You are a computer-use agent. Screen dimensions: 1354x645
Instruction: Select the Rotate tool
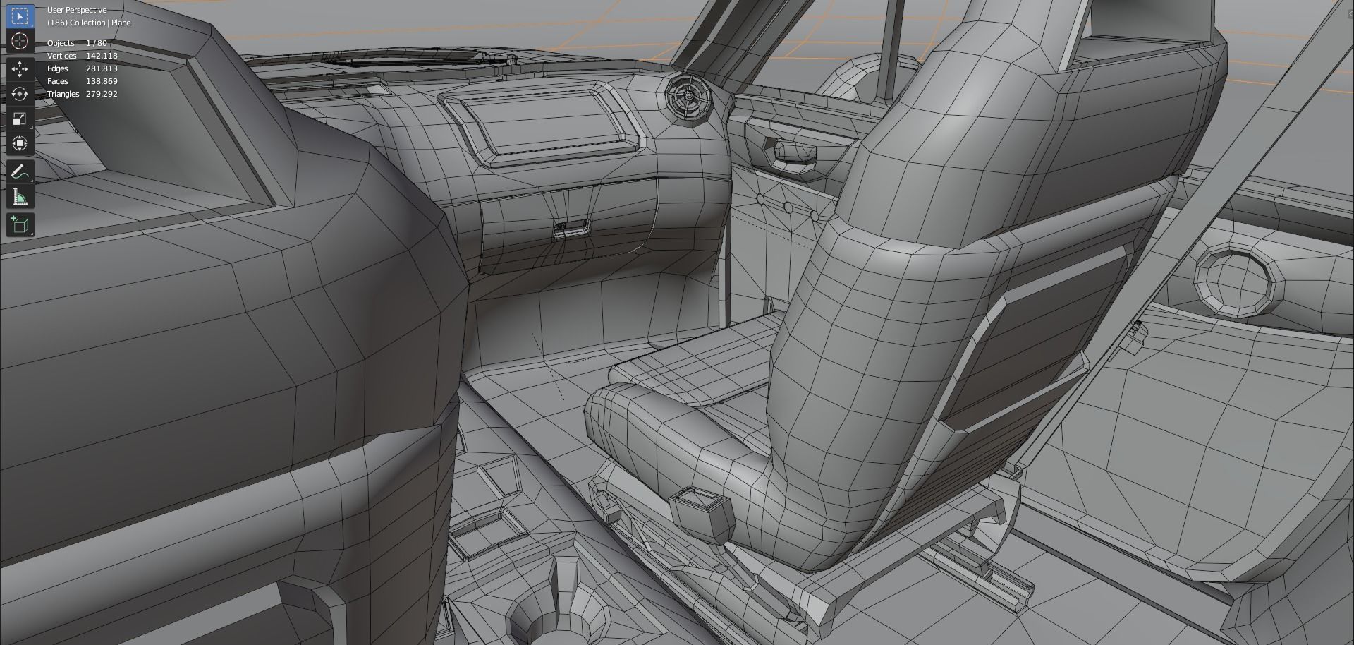pyautogui.click(x=20, y=93)
